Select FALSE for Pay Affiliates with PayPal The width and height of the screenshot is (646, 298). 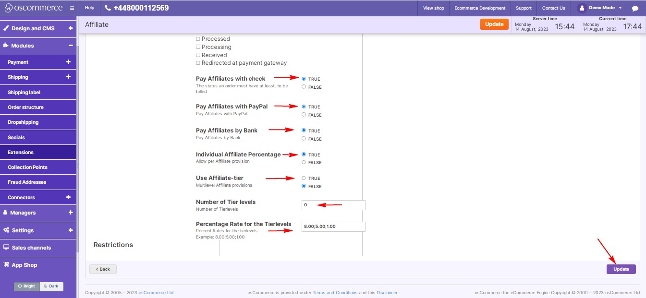pos(304,115)
